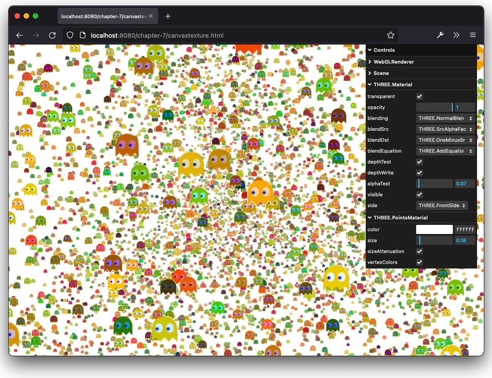Click the browser forward arrow
Viewport: 492px width, 378px height.
pyautogui.click(x=36, y=35)
